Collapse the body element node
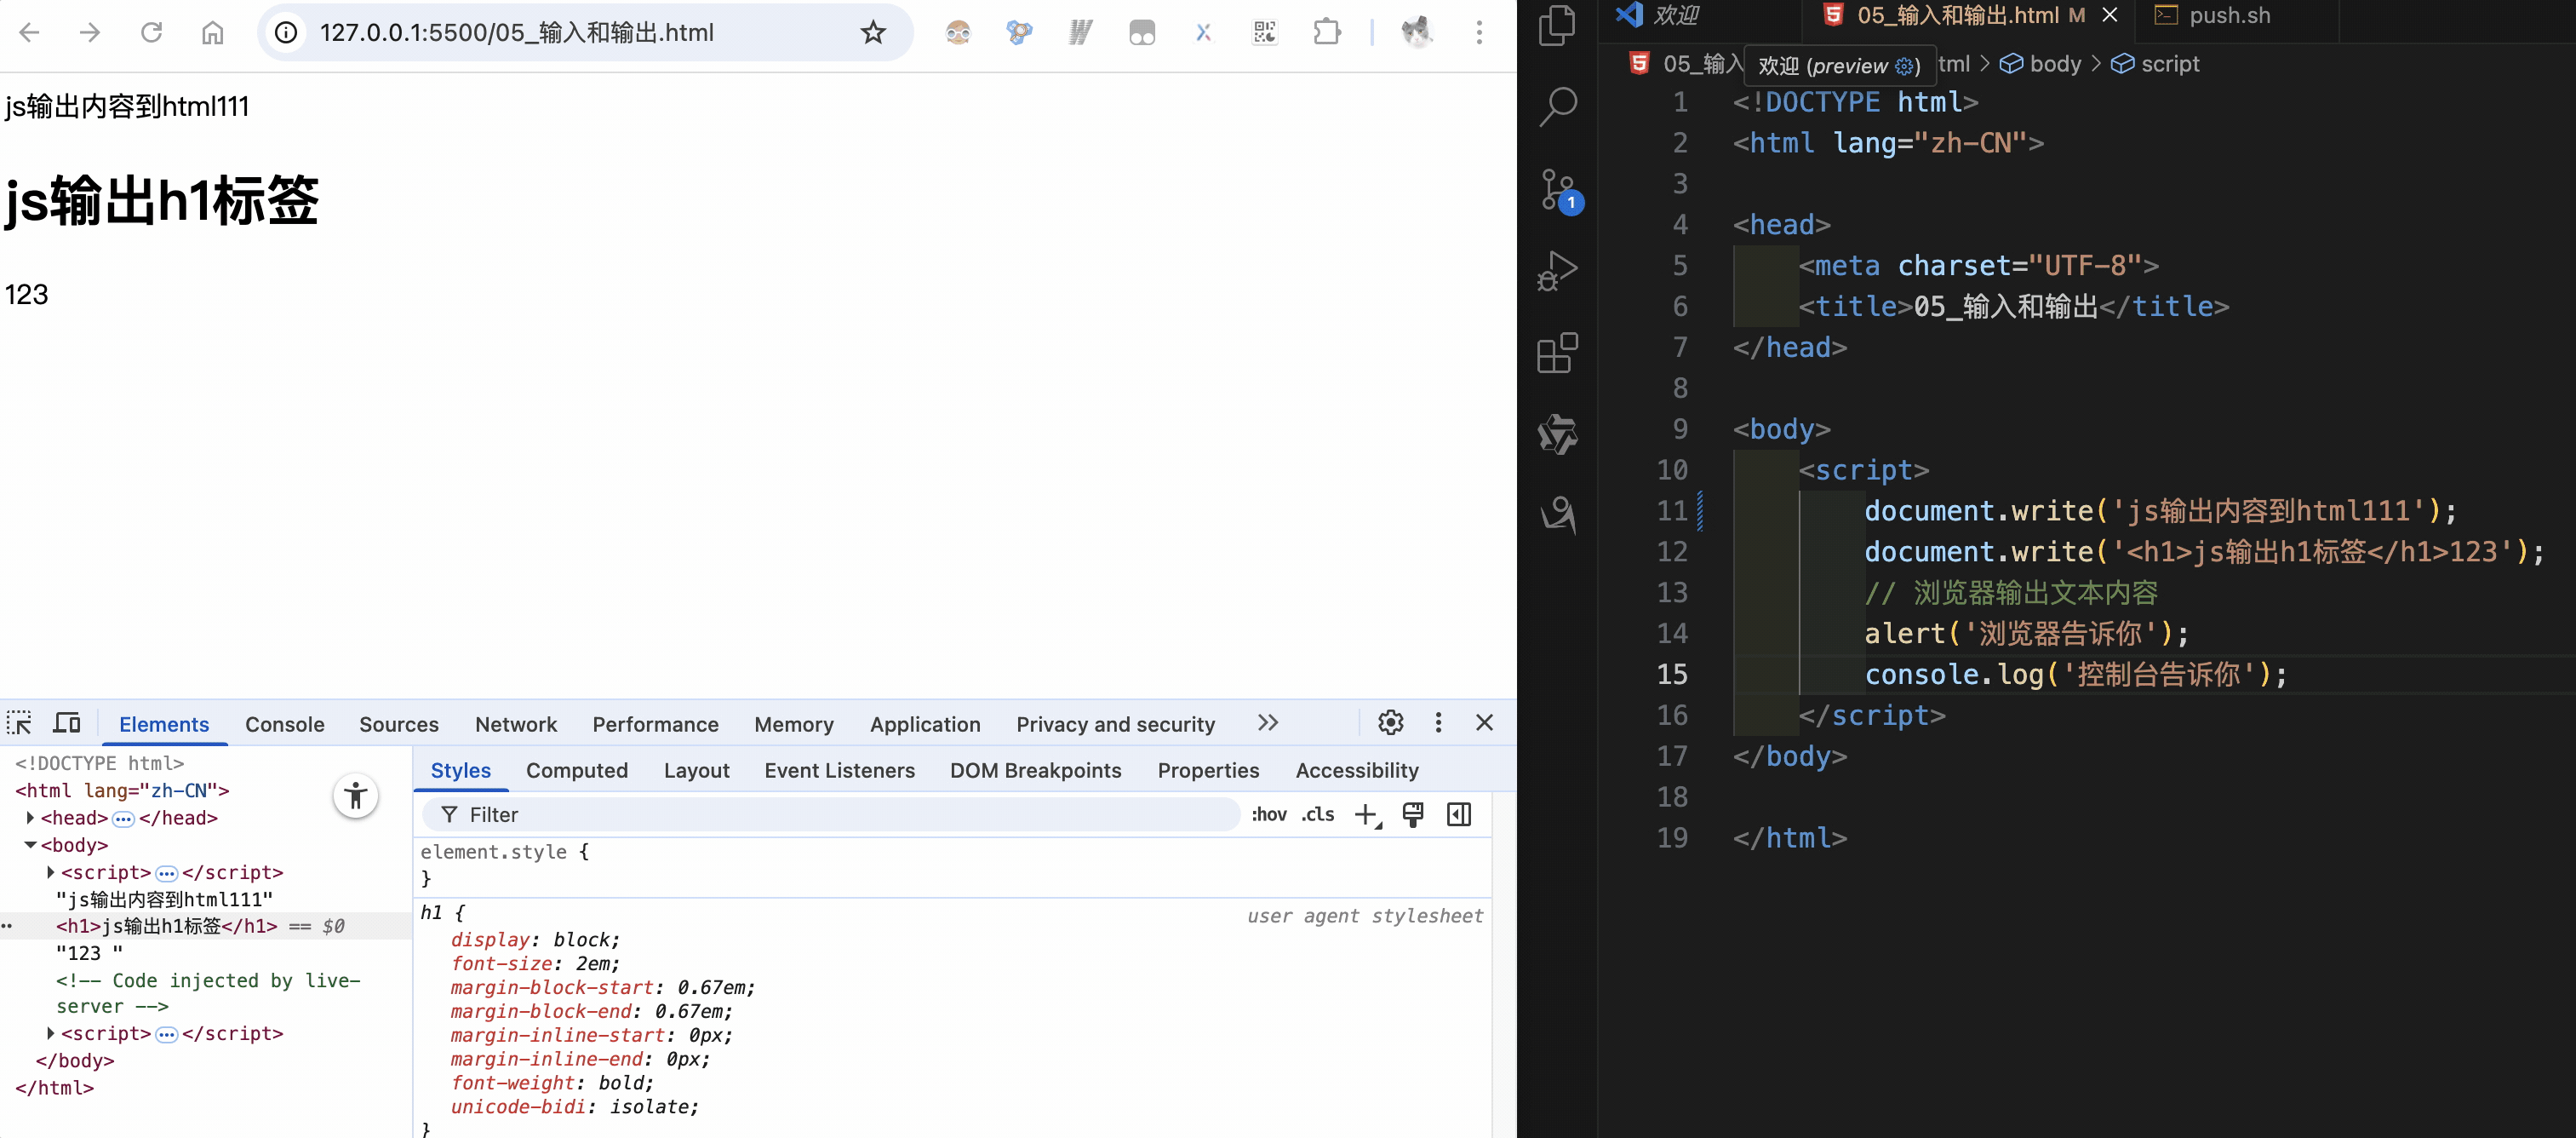The image size is (2576, 1138). 30,845
